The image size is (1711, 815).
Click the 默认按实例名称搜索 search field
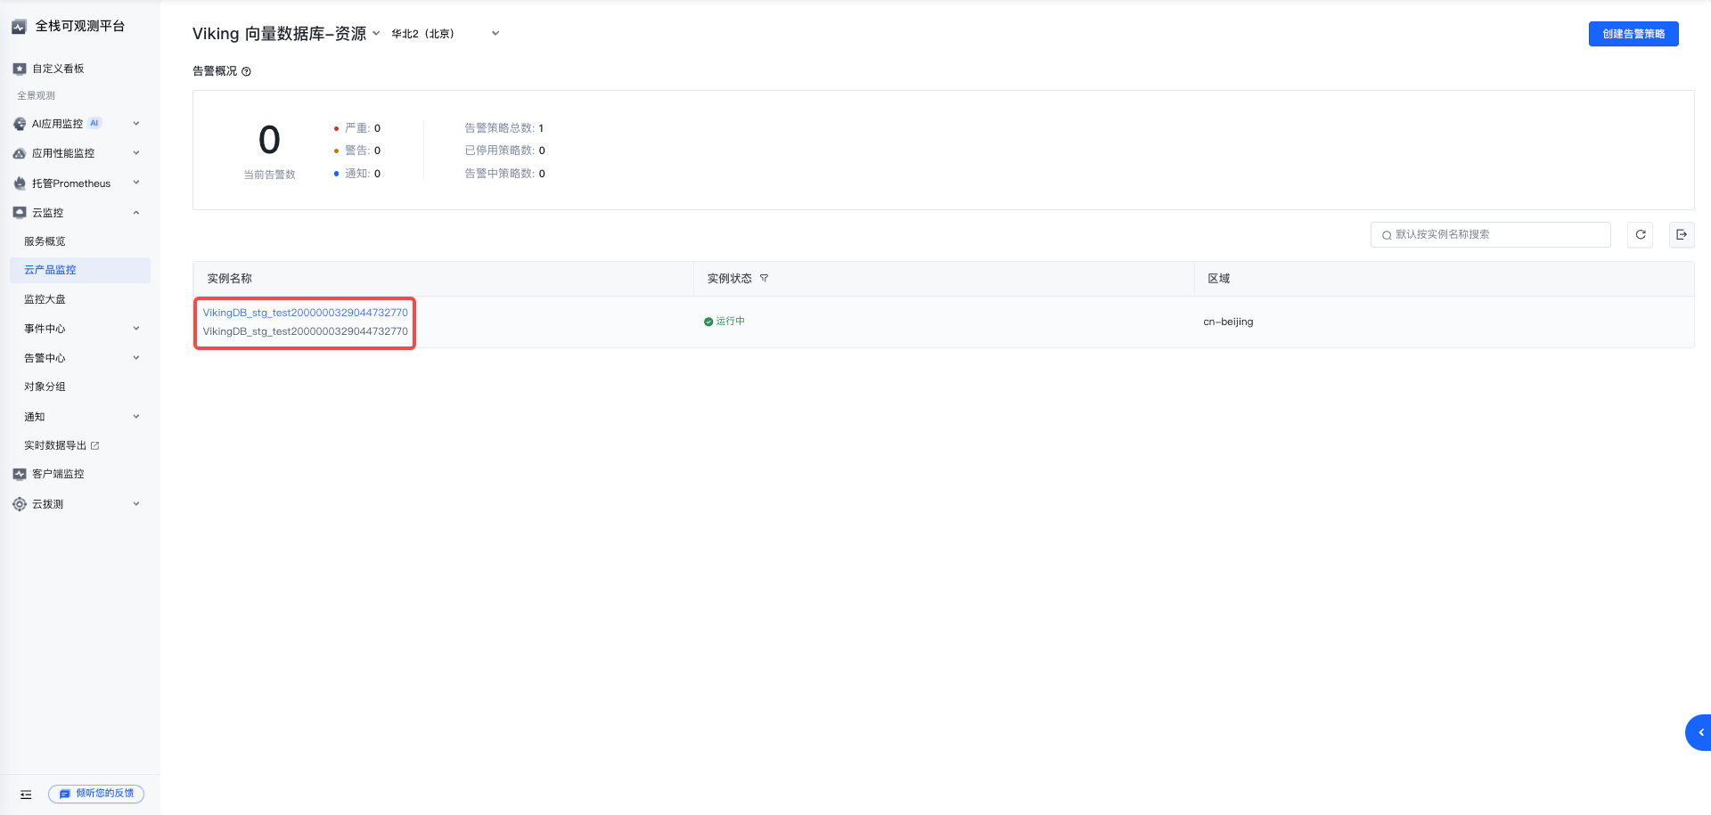tap(1491, 234)
